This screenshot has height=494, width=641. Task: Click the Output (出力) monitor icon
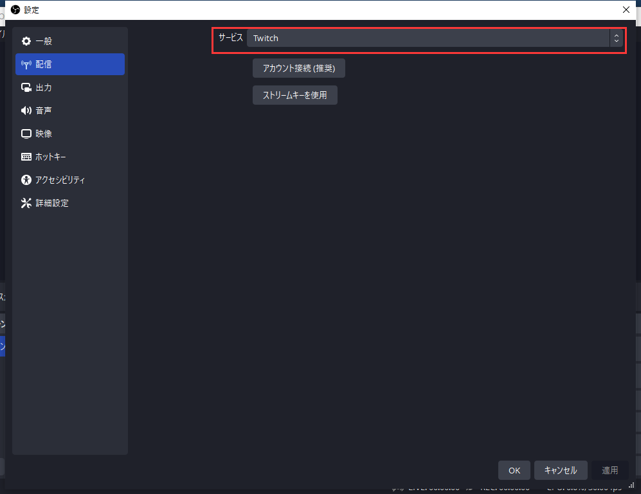pyautogui.click(x=26, y=87)
